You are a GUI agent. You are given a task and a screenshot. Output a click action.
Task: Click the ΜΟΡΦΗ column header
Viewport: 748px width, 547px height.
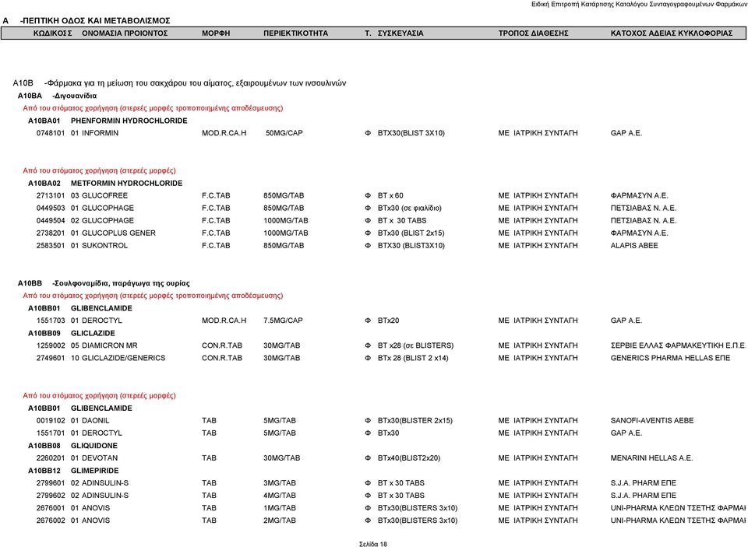tap(216, 33)
